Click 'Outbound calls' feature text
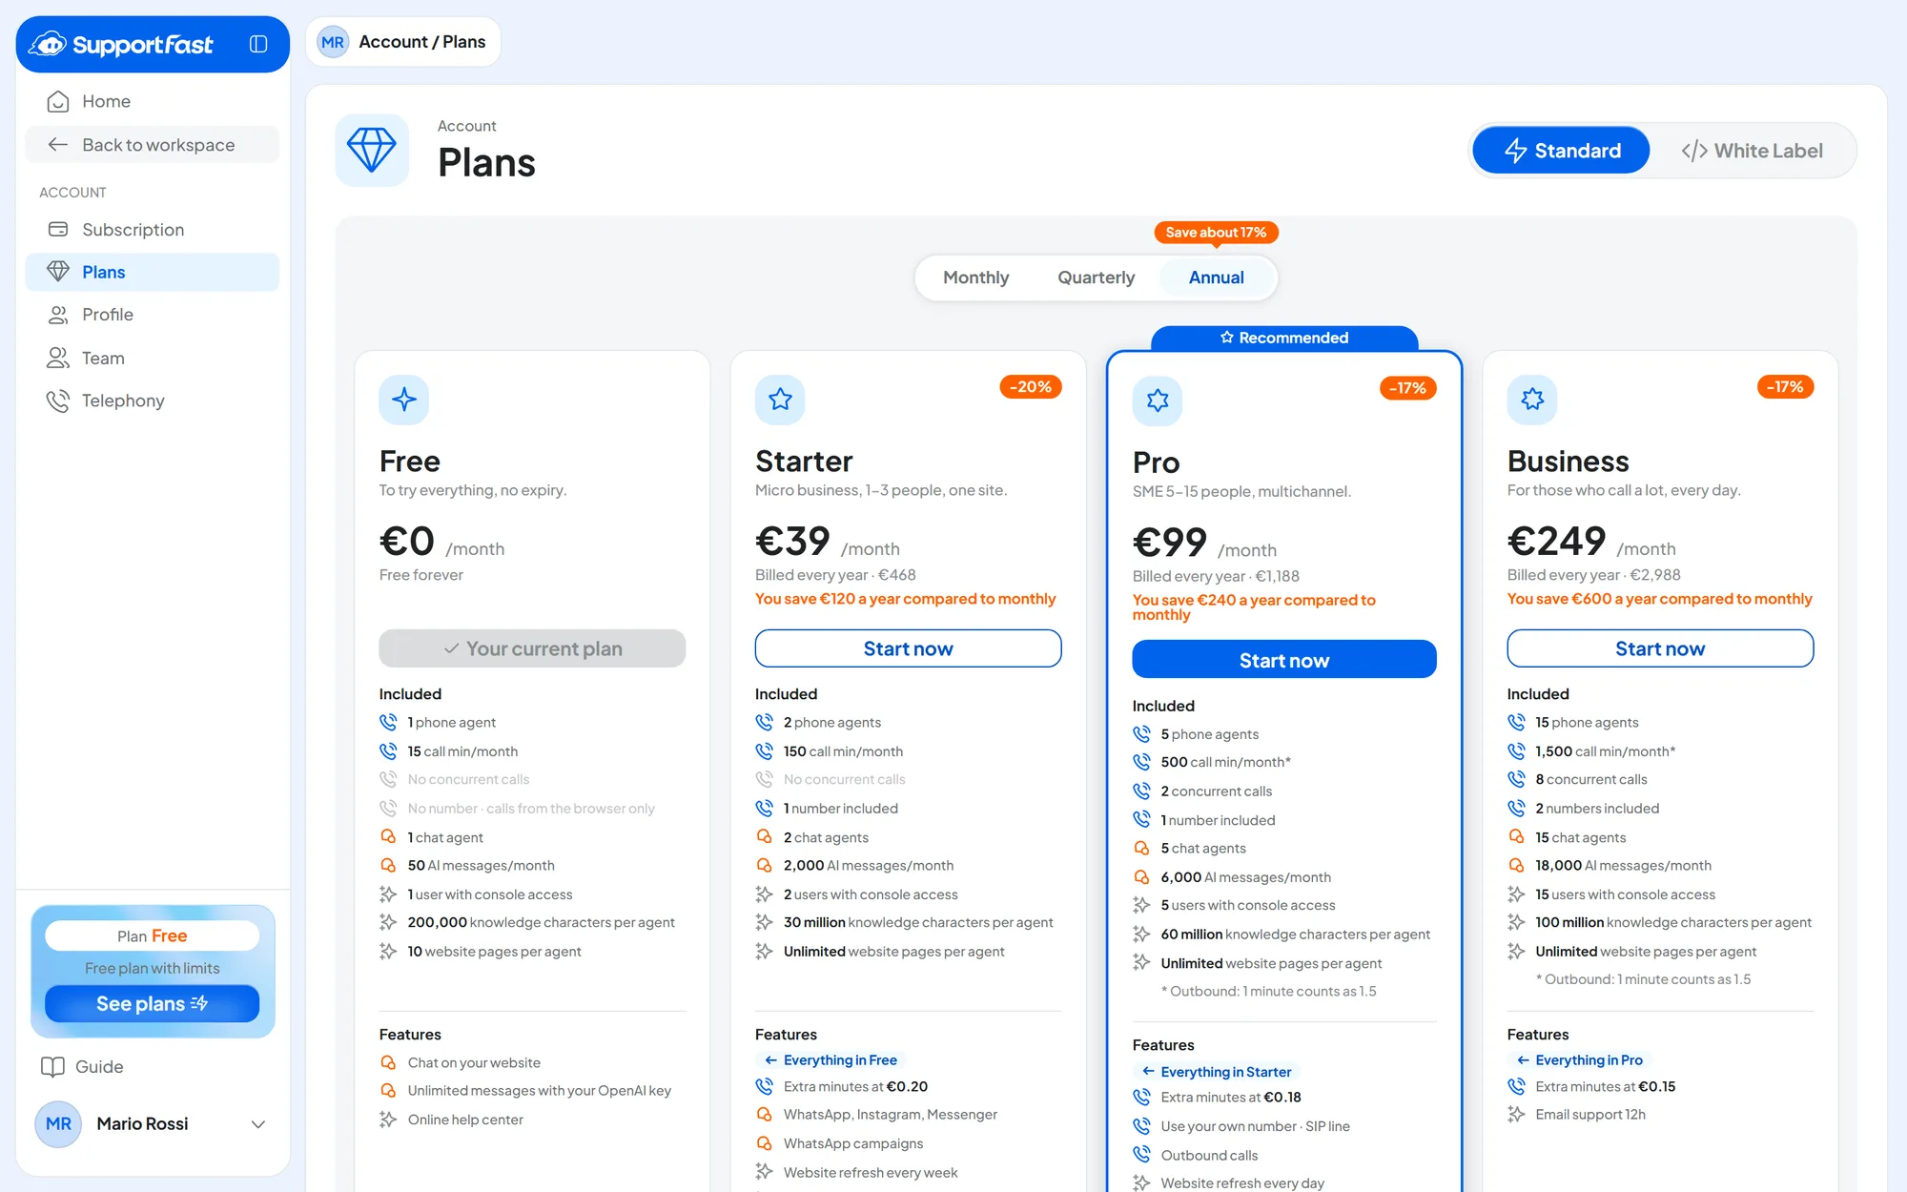Screen dimensions: 1907x1192 pos(1209,1156)
